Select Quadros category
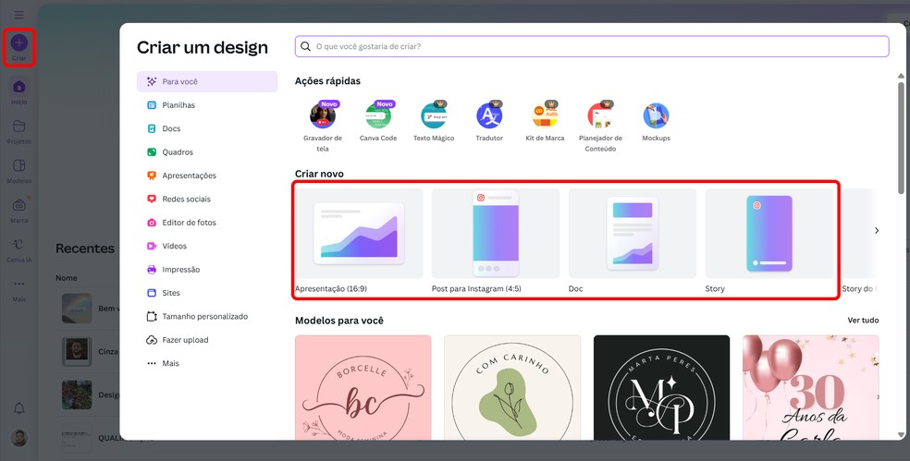The image size is (910, 461). pyautogui.click(x=207, y=152)
